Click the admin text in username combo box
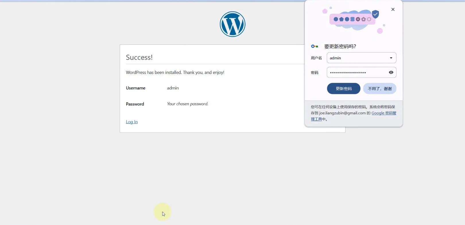This screenshot has height=225, width=465. click(335, 58)
